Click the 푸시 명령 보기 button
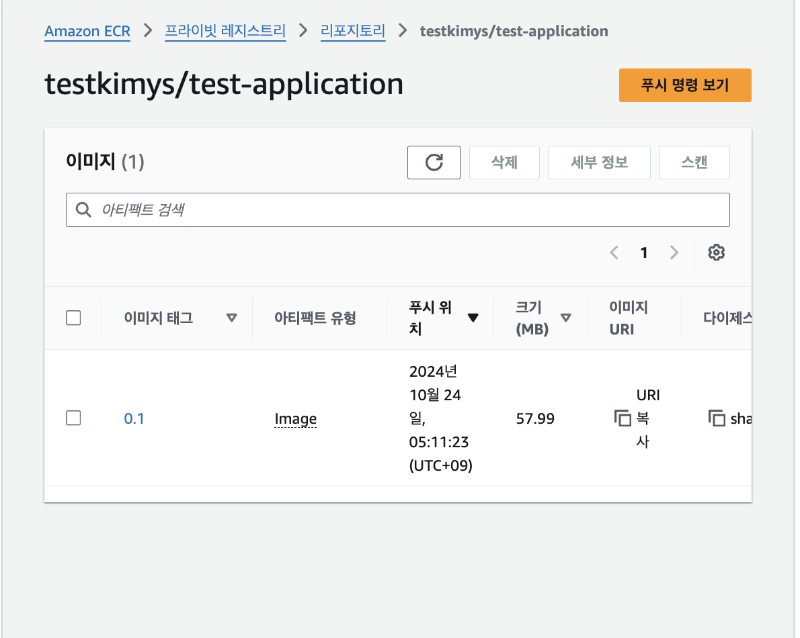Screen dimensions: 800x638 (x=685, y=85)
